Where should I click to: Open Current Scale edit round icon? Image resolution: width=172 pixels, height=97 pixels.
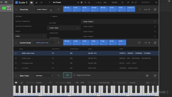pyautogui.click(x=155, y=43)
